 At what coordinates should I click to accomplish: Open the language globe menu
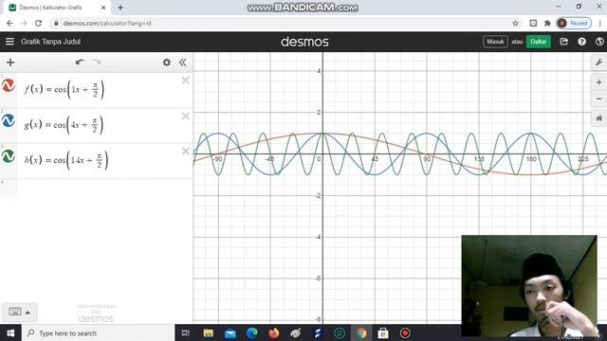(x=599, y=42)
